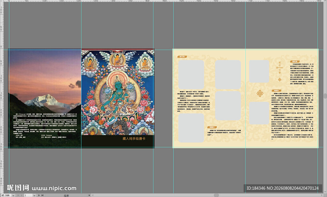Open the artboard navigation dropdown
Screen dimensions: 327x197
click(34, 195)
